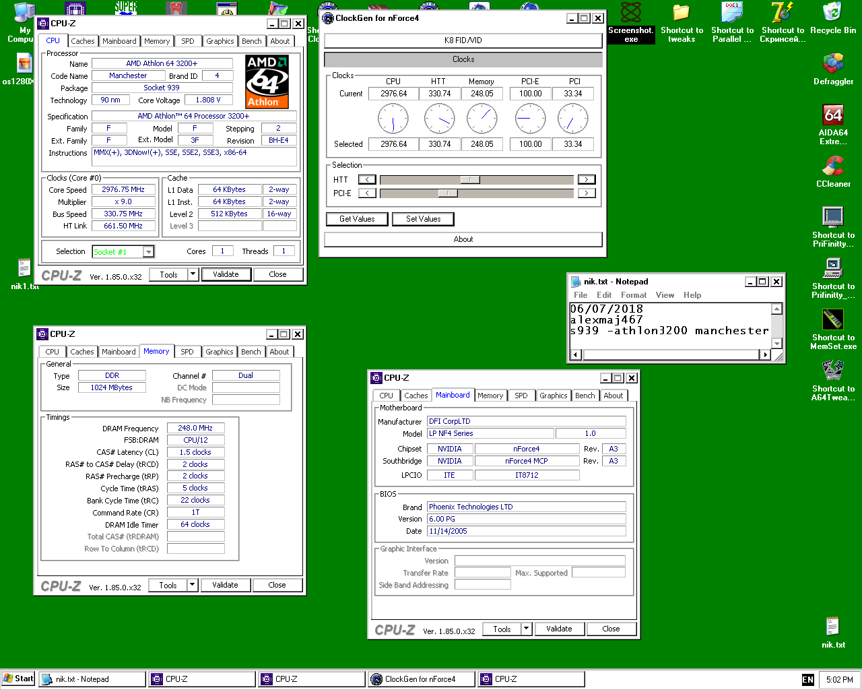The image size is (862, 690).
Task: Open Tools dropdown arrow in Mainboard tab window
Action: tap(526, 629)
